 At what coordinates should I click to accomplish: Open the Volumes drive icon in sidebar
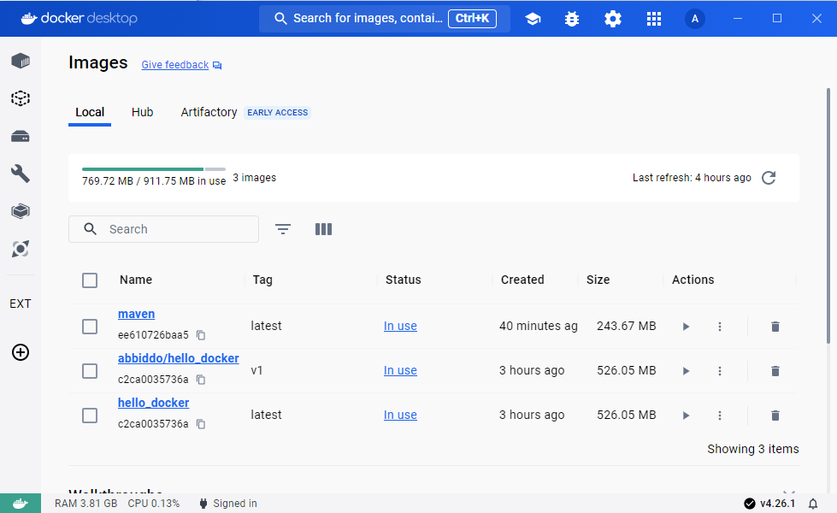coord(21,137)
